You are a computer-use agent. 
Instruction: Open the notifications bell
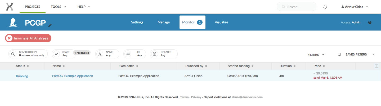pos(325,7)
